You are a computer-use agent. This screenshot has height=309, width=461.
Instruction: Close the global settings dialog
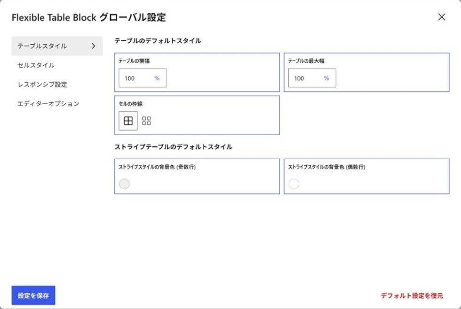[442, 17]
